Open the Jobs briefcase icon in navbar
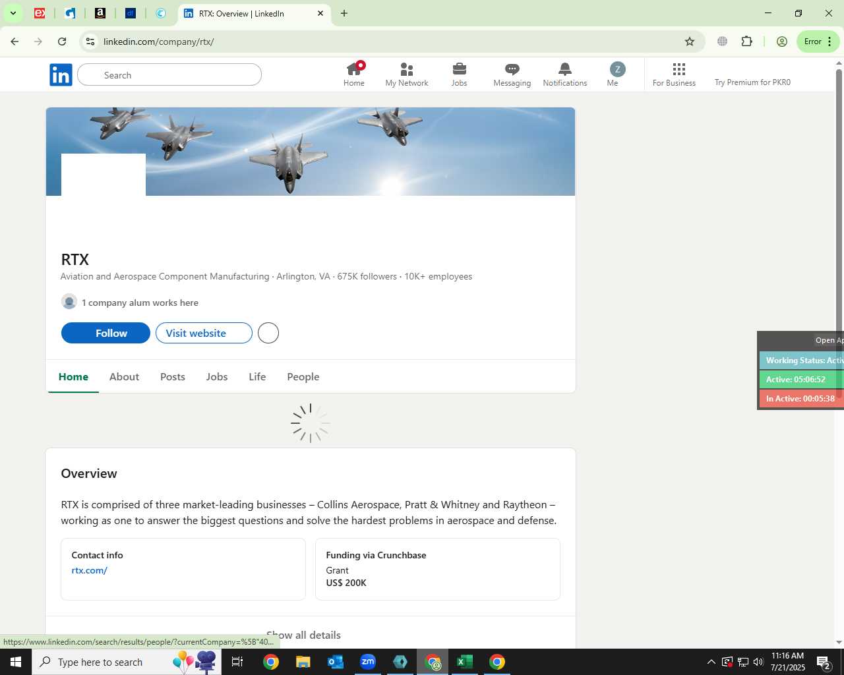Viewport: 844px width, 675px height. click(460, 74)
